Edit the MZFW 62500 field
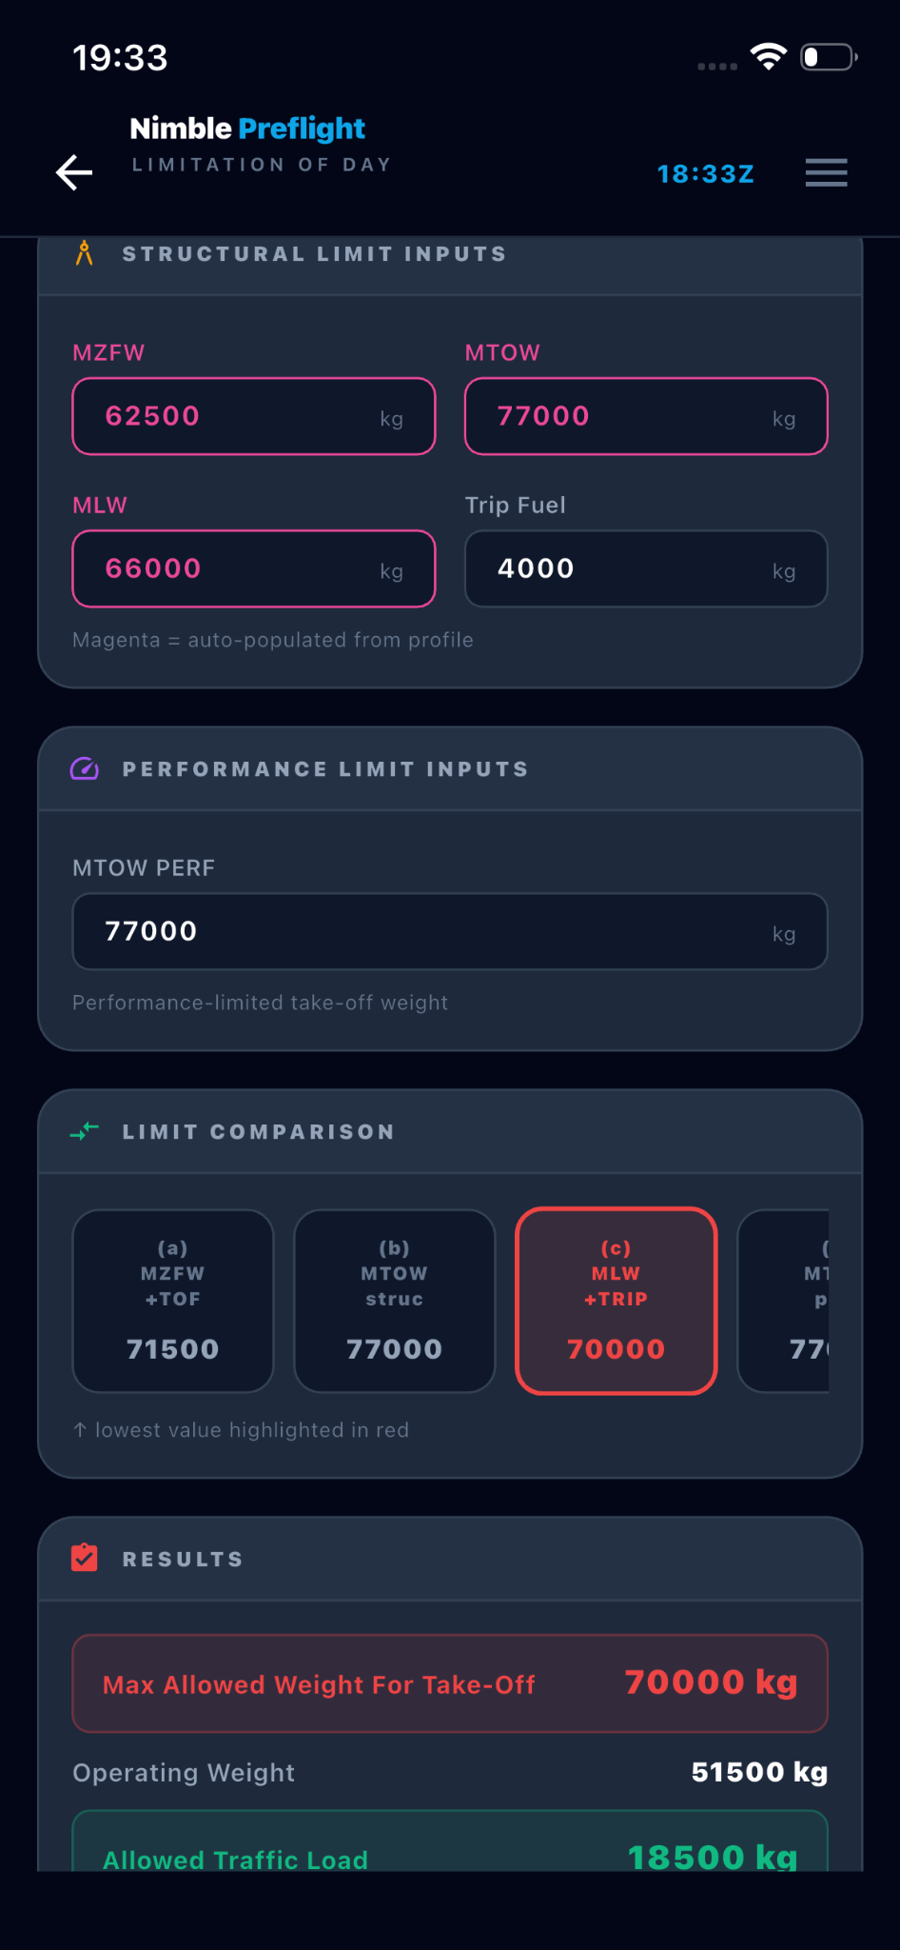This screenshot has height=1950, width=900. click(254, 416)
